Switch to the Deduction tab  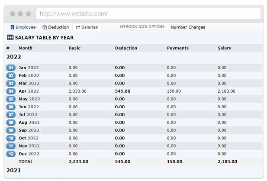[56, 27]
